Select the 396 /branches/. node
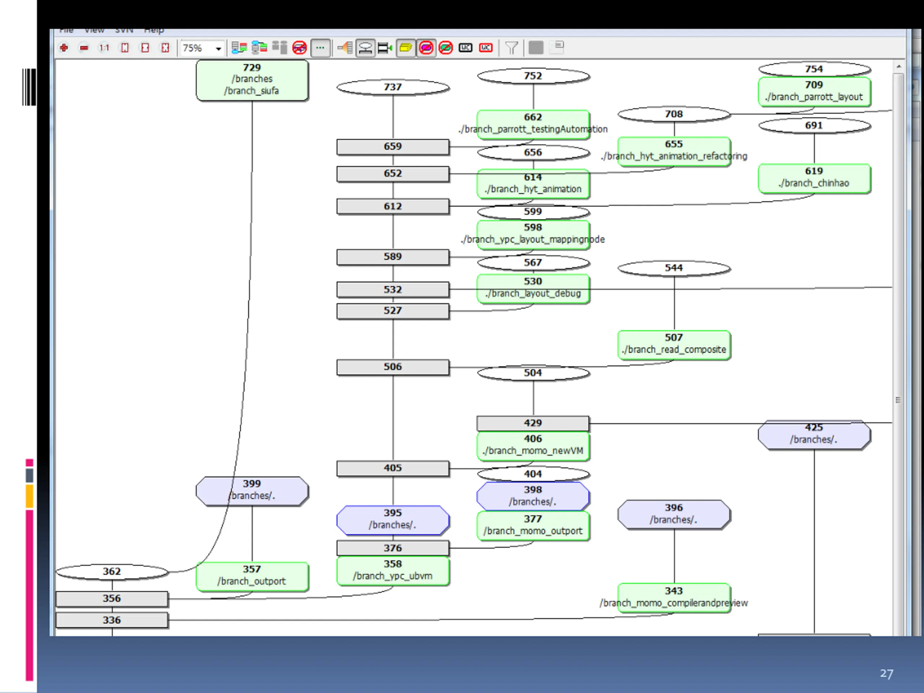 tap(674, 515)
